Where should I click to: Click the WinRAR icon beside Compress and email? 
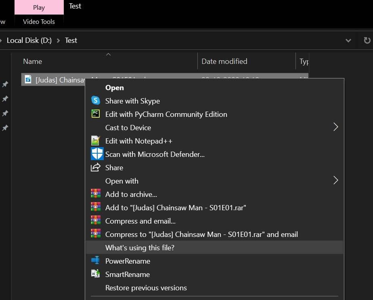point(96,221)
